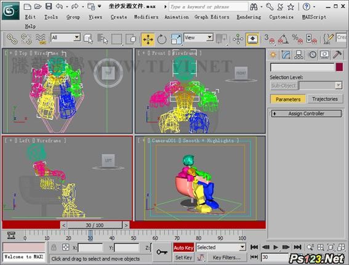Image resolution: width=349 pixels, height=265 pixels.
Task: Switch to the Motion panel tab
Action: [312, 55]
